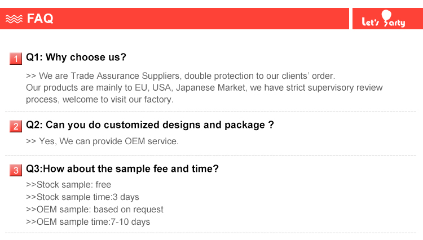The image size is (423, 240).
Task: Select the 'Stock sample time:3 days' line
Action: pyautogui.click(x=82, y=197)
